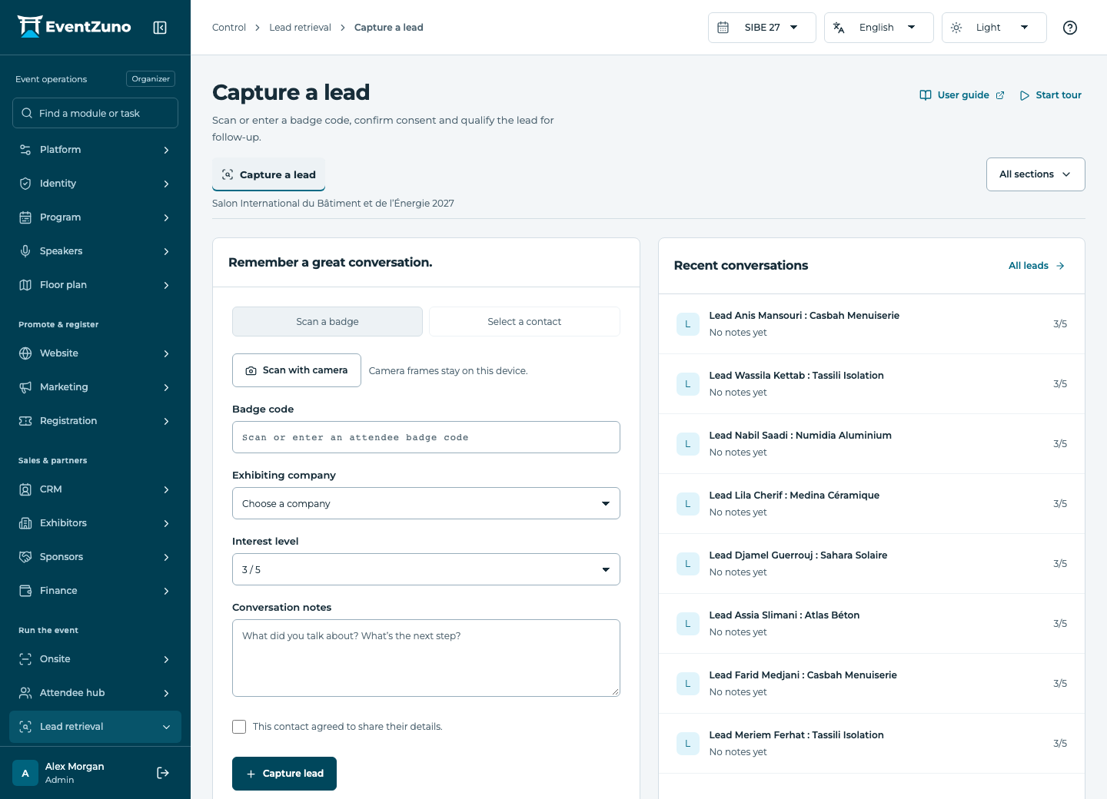Log out using the exit icon
The image size is (1107, 799).
point(163,773)
